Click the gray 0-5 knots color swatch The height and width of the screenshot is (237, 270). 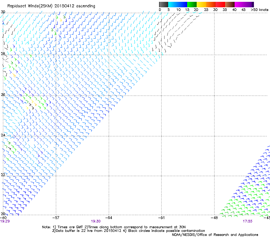tap(163, 4)
